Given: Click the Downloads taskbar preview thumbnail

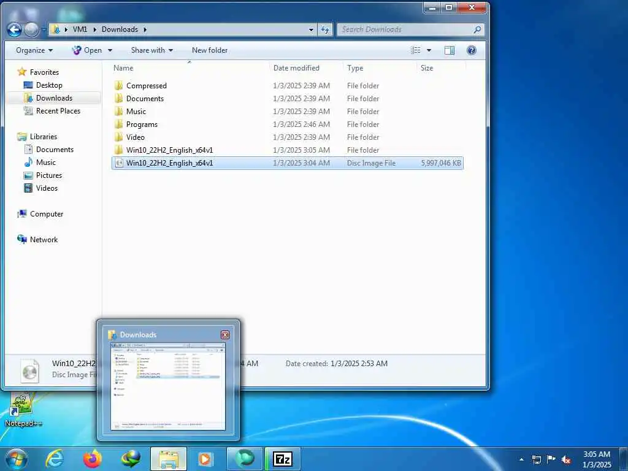Looking at the screenshot, I should 168,386.
